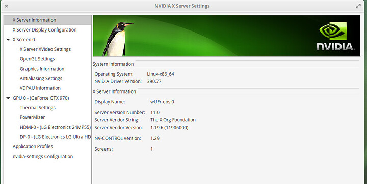The image size is (367, 184).
Task: Click vendor version 1.19.6 (11906000)
Action: coord(169,128)
